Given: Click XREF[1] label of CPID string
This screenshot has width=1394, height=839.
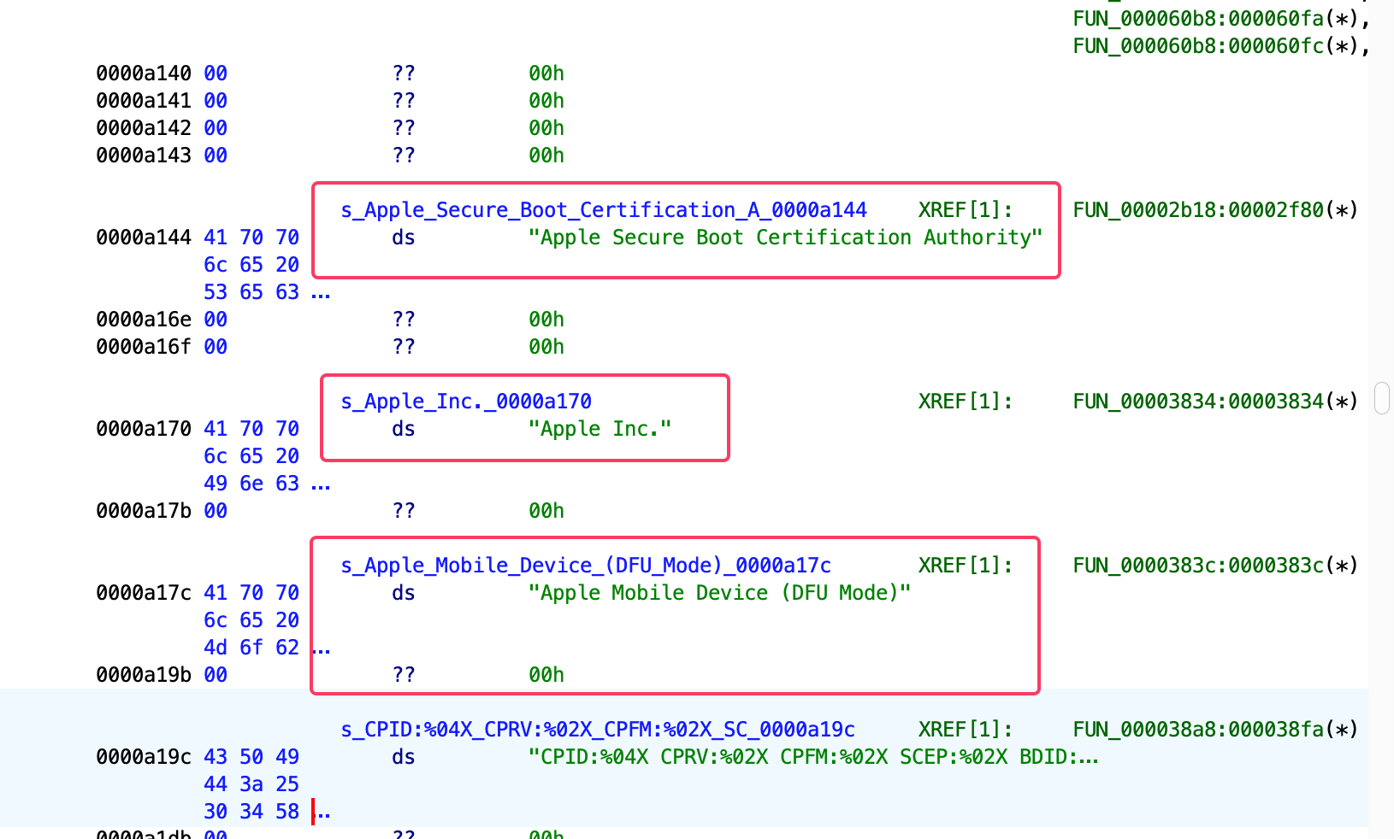Looking at the screenshot, I should [966, 730].
